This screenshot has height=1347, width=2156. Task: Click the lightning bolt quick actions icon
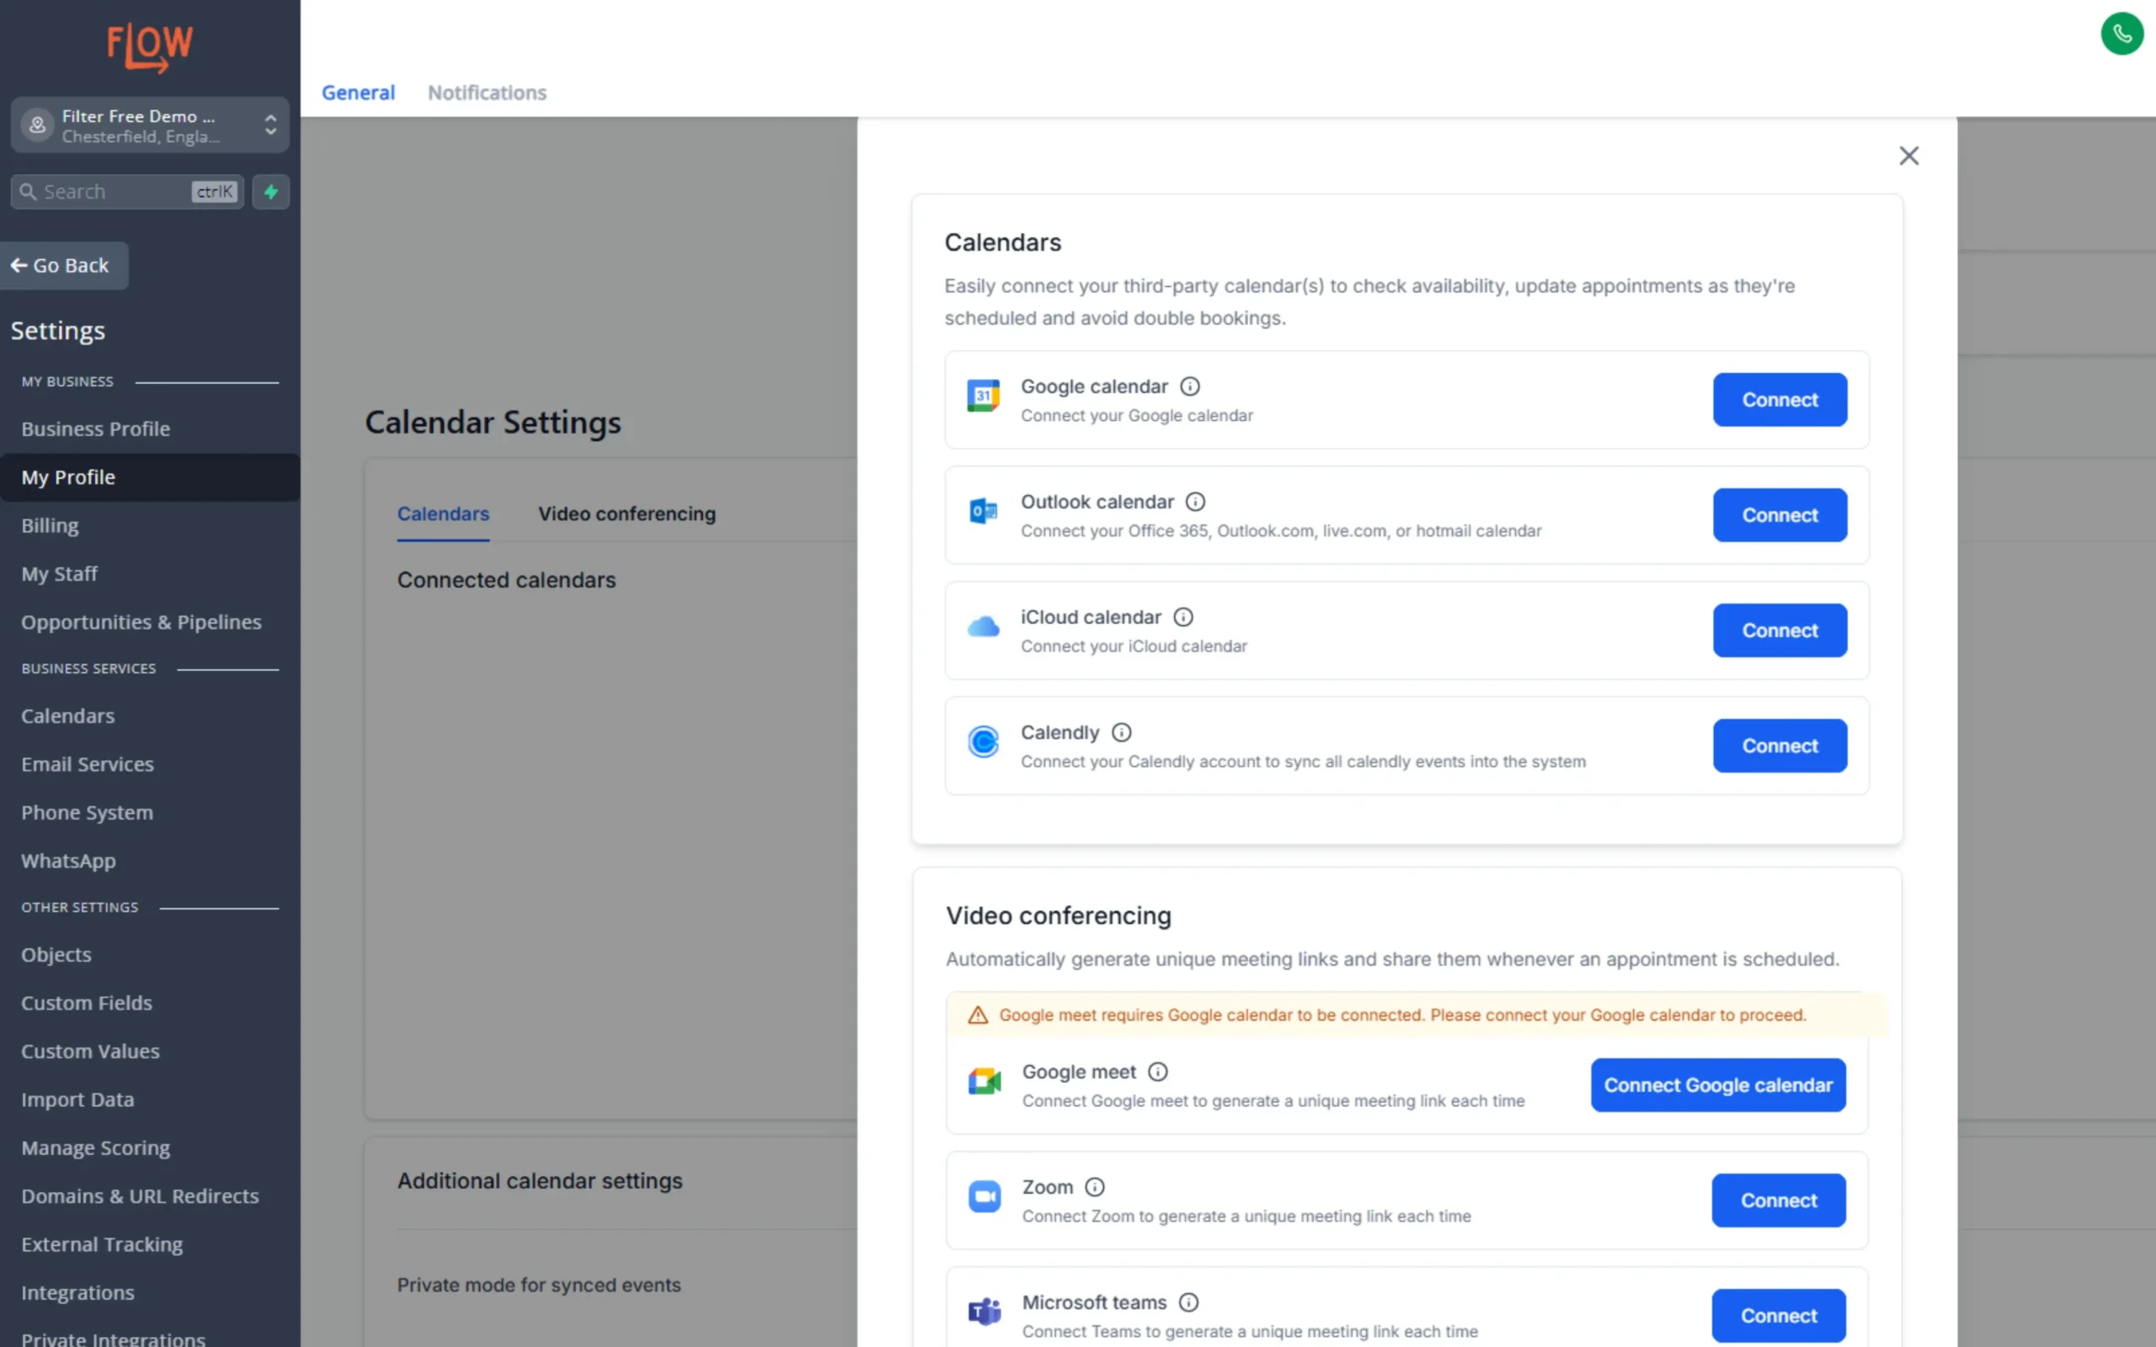[x=271, y=192]
